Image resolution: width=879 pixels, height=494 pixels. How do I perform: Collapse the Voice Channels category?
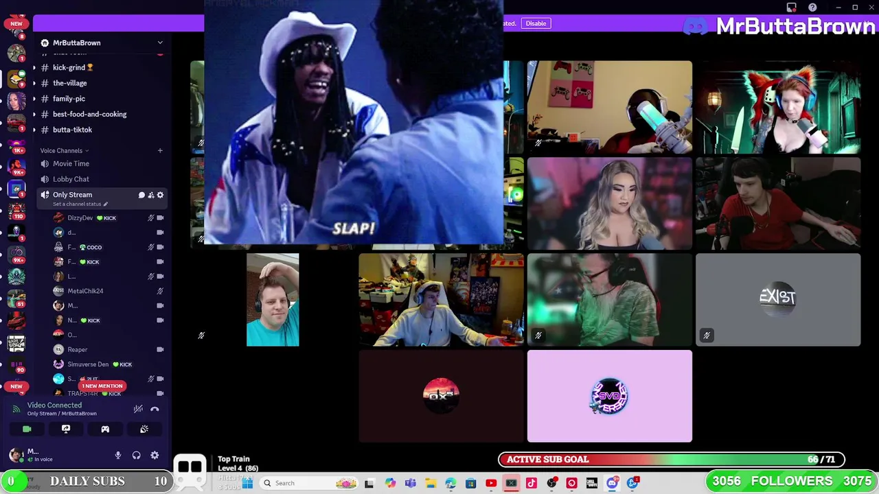pyautogui.click(x=65, y=150)
